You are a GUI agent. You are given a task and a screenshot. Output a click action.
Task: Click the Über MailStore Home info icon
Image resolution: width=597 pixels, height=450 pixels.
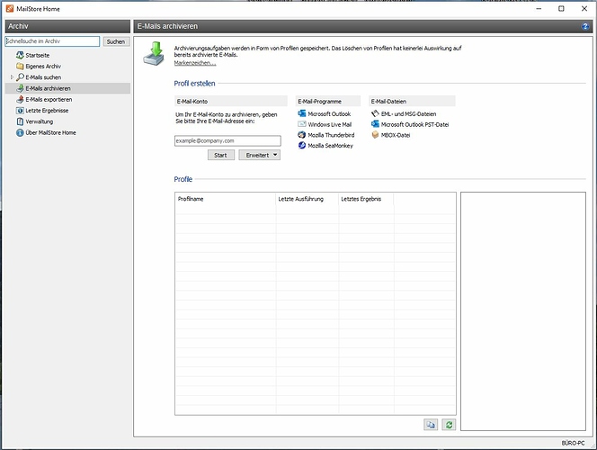click(x=20, y=132)
